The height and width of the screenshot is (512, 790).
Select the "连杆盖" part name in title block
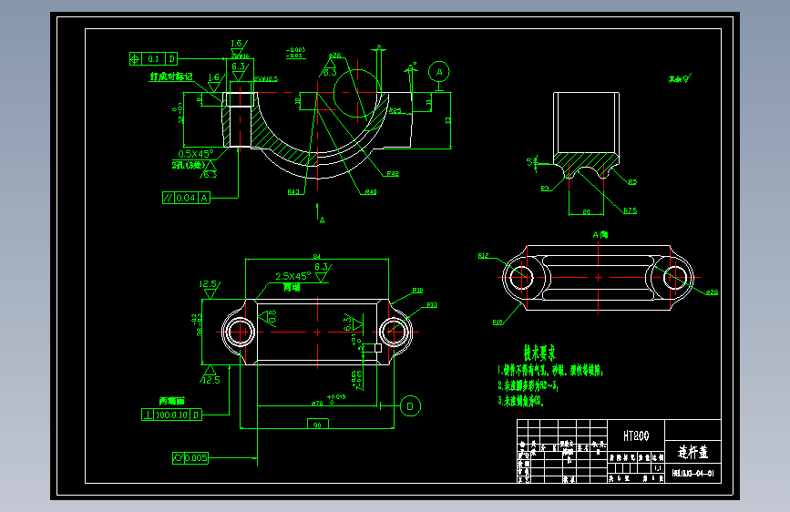(693, 452)
